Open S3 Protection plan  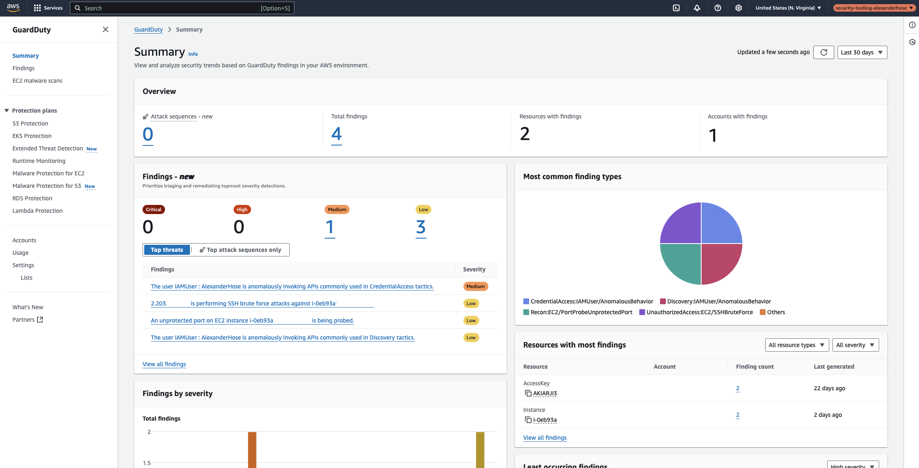pos(30,123)
